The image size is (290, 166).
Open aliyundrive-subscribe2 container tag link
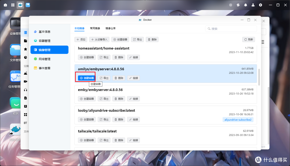(238, 120)
